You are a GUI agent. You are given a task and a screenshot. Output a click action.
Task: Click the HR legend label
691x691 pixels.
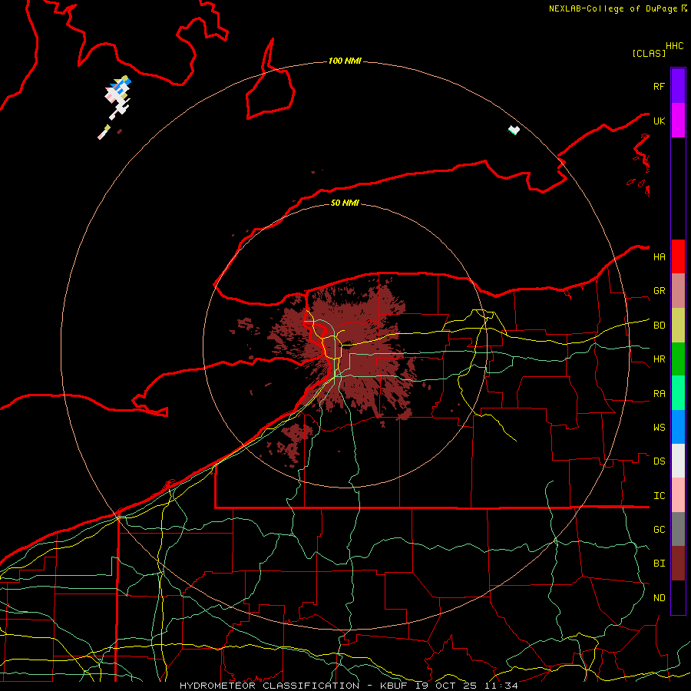point(660,359)
